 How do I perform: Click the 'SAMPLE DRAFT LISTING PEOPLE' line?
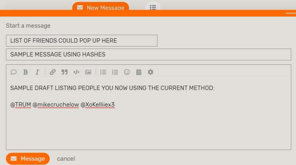pos(112,88)
